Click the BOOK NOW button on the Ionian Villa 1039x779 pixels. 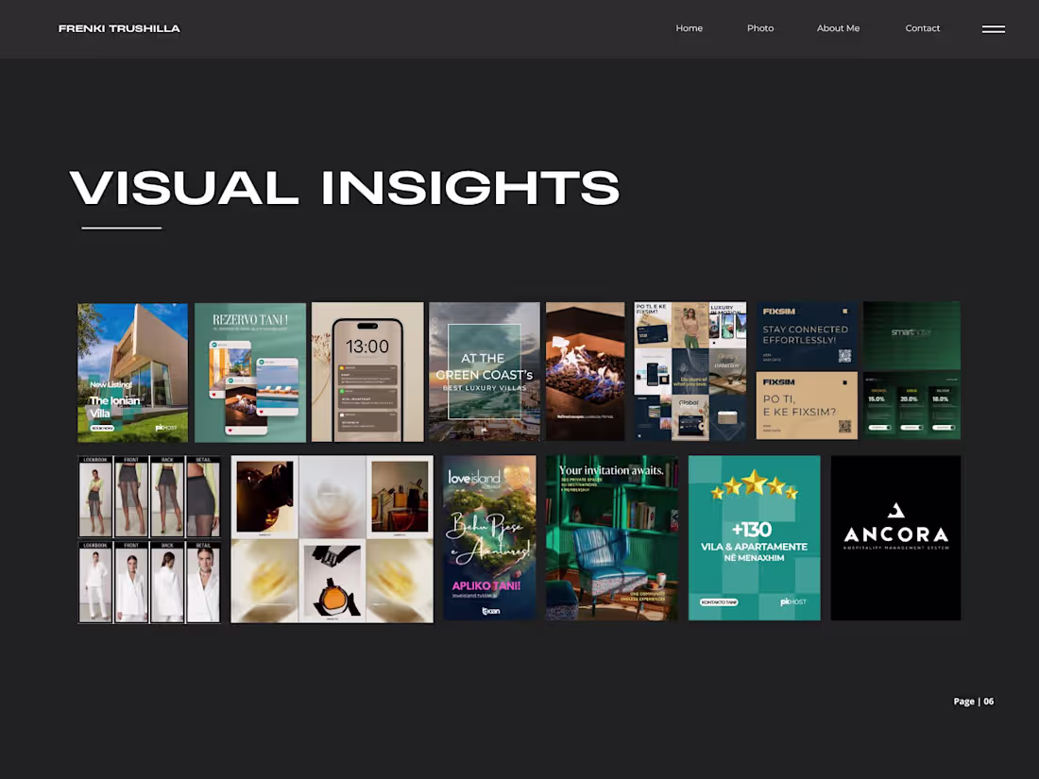tap(104, 426)
